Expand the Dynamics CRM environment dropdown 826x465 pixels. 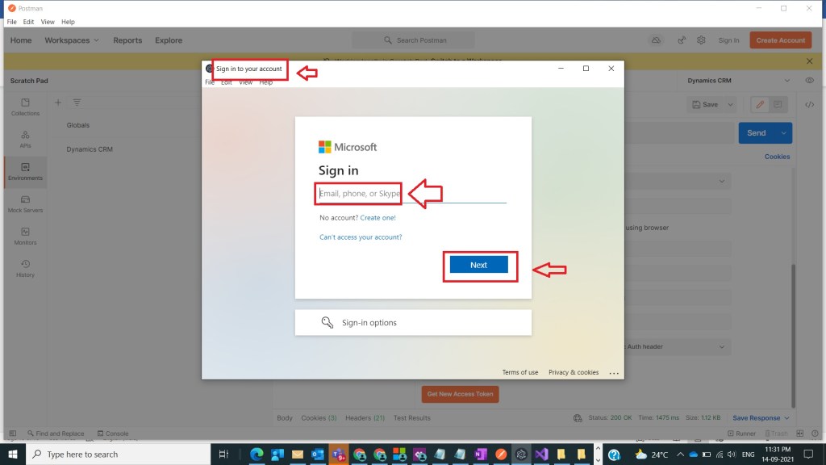pyautogui.click(x=787, y=81)
